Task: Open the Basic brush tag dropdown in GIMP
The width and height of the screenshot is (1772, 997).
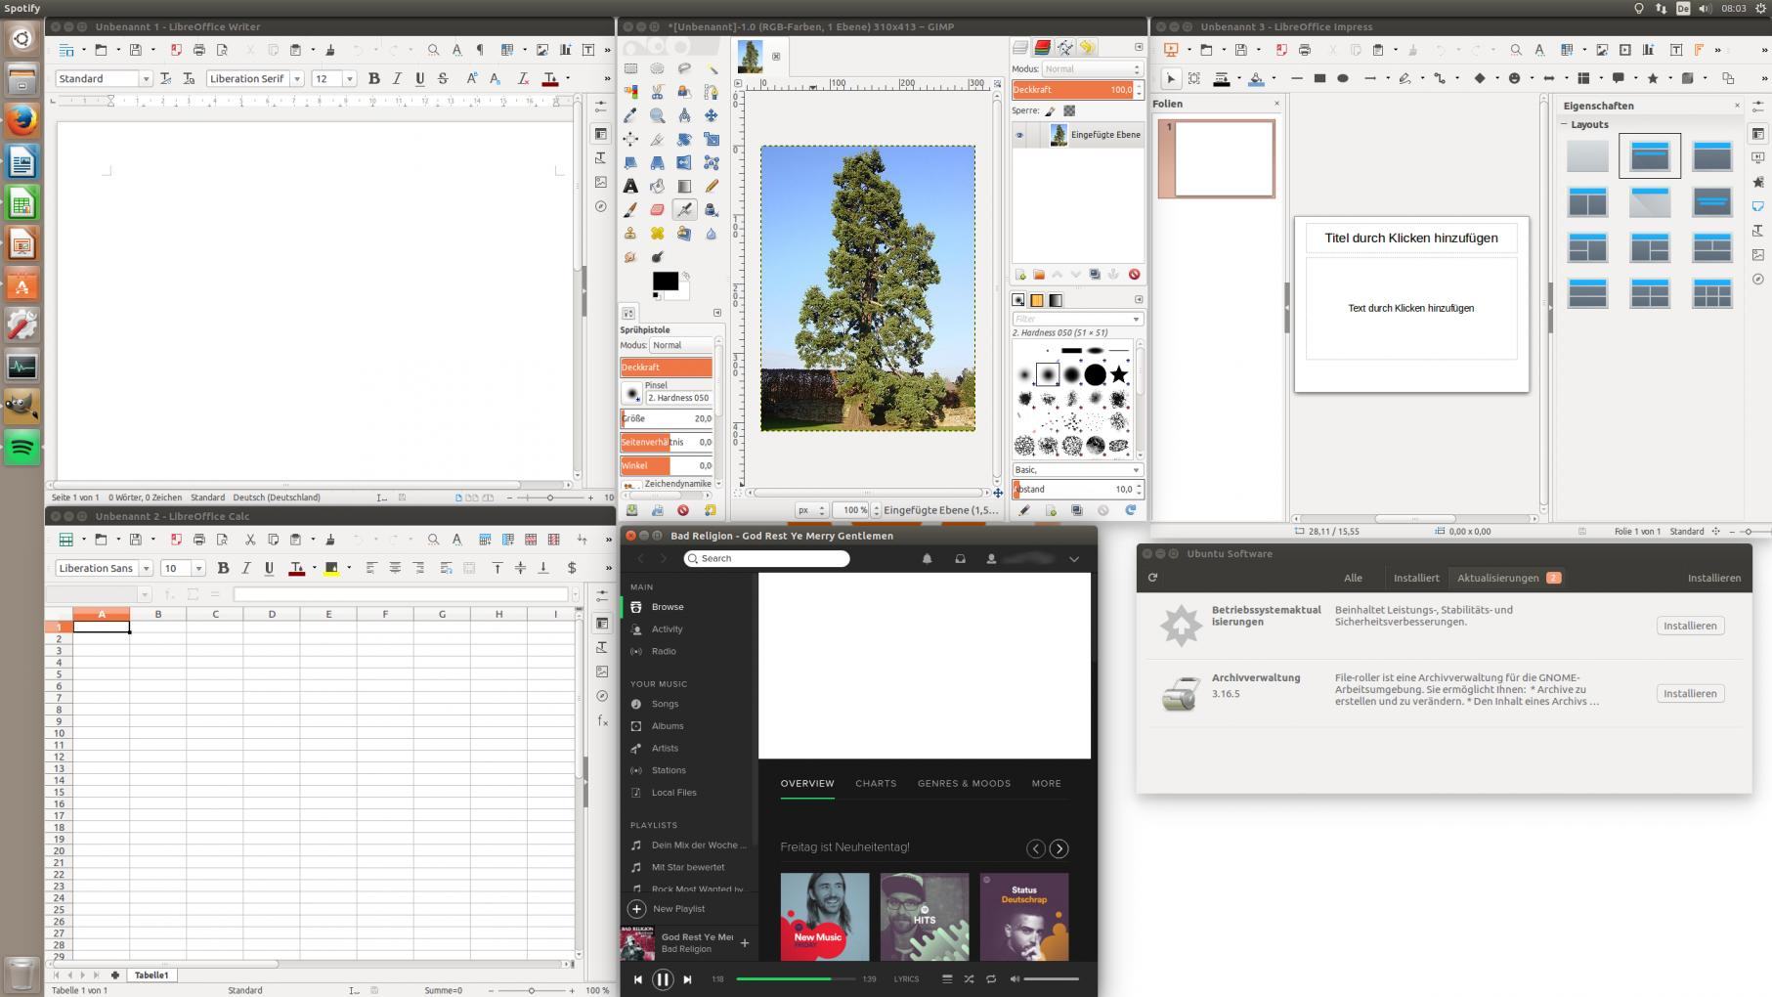Action: pos(1077,469)
